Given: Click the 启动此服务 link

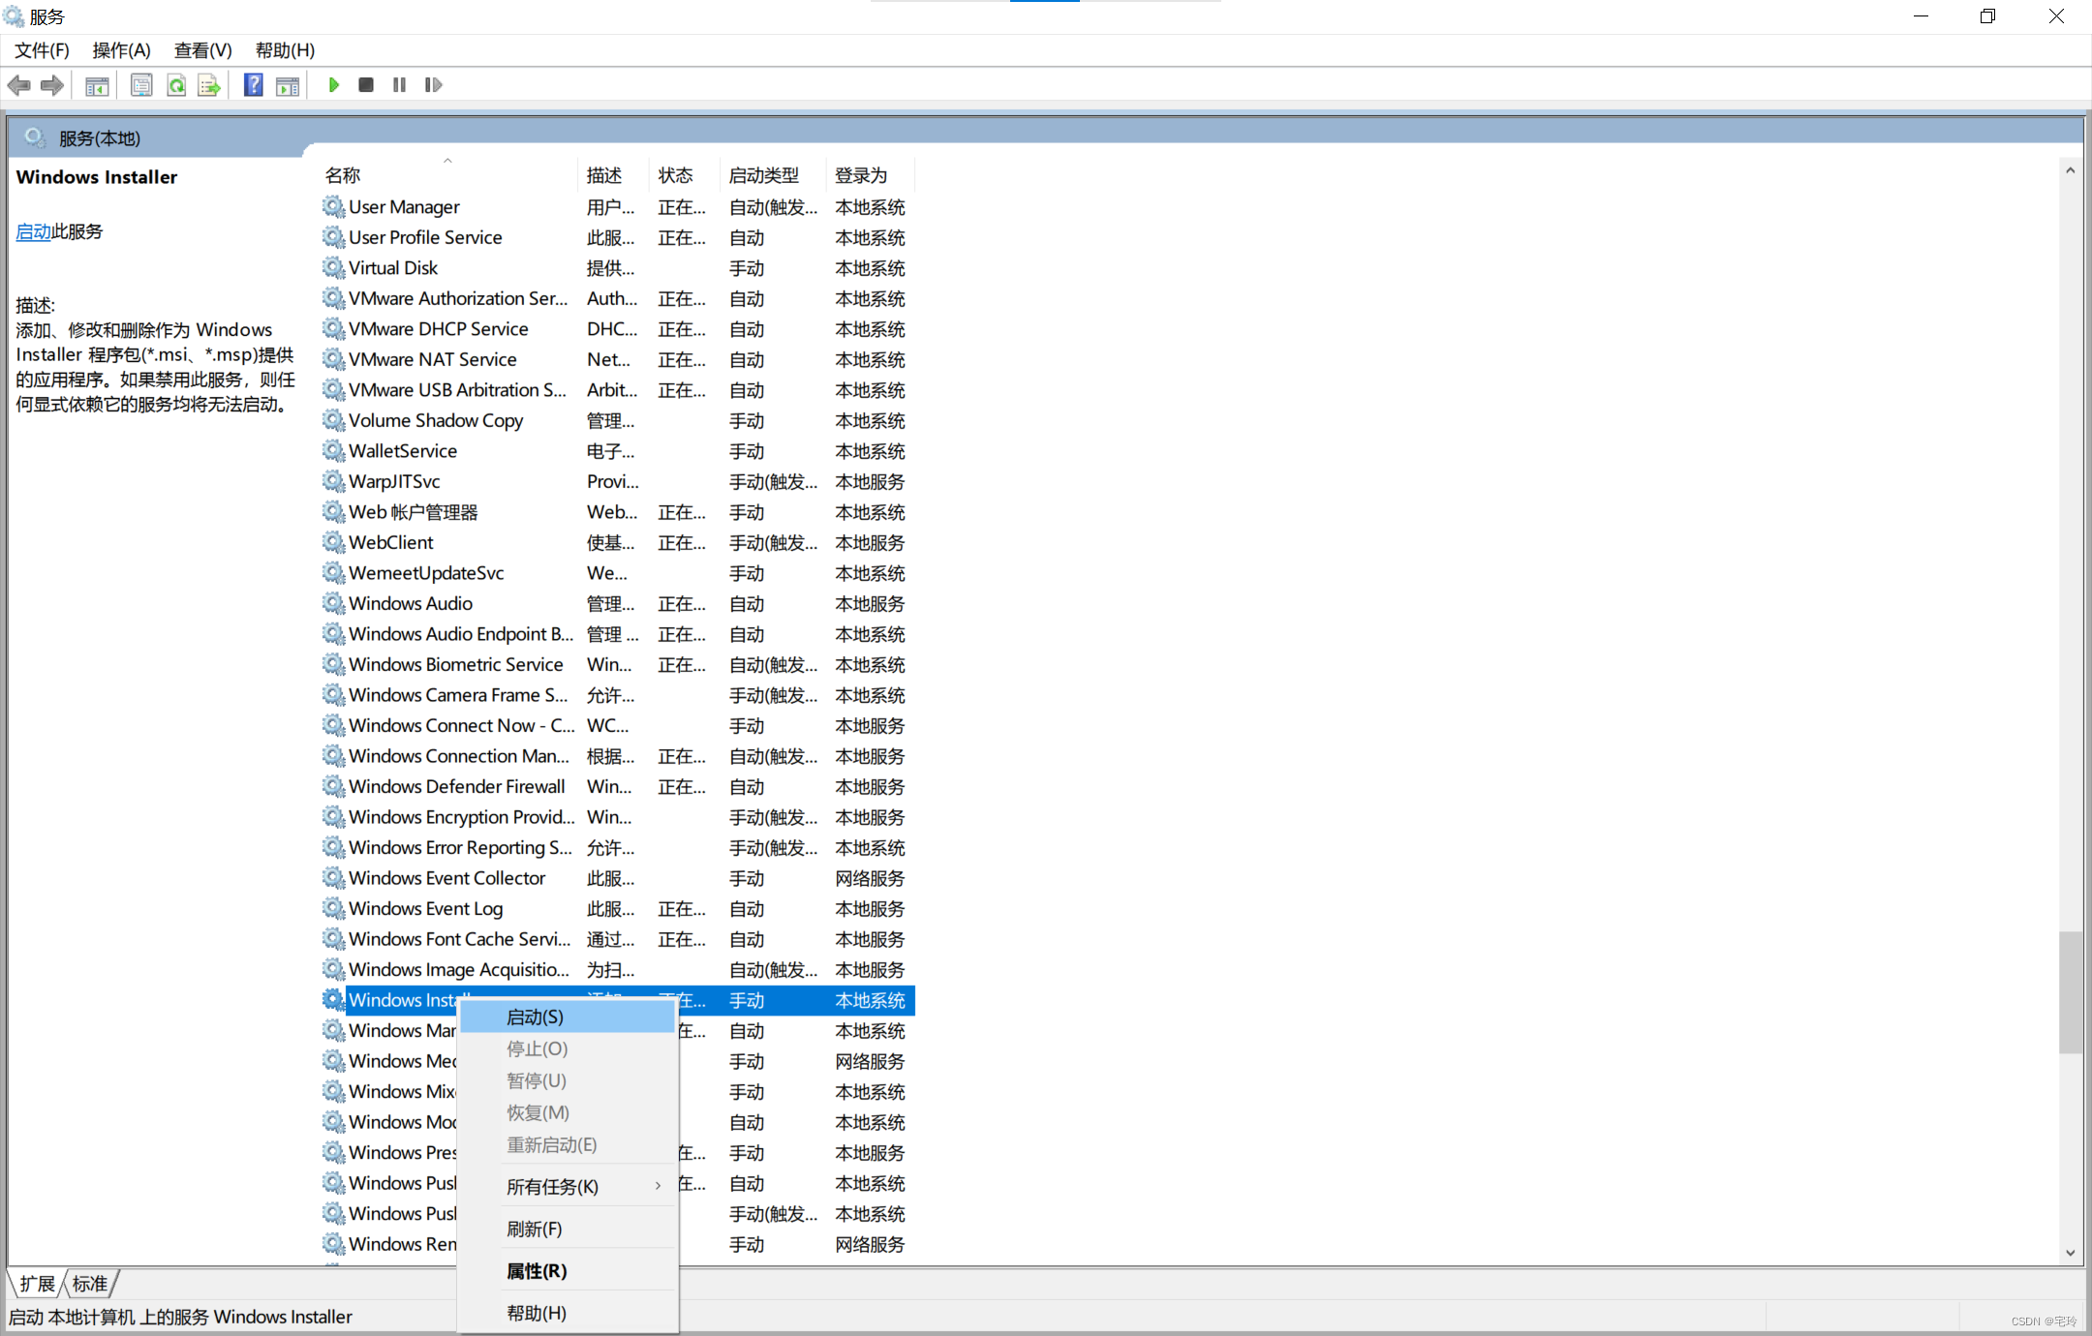Looking at the screenshot, I should (33, 231).
